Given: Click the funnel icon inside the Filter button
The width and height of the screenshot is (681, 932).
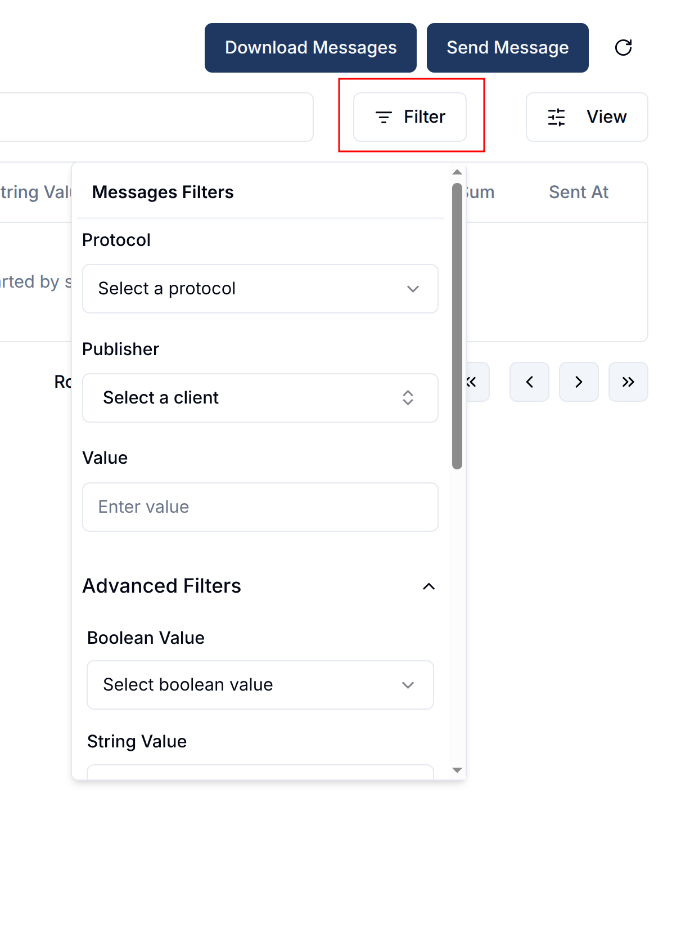Looking at the screenshot, I should click(x=384, y=117).
